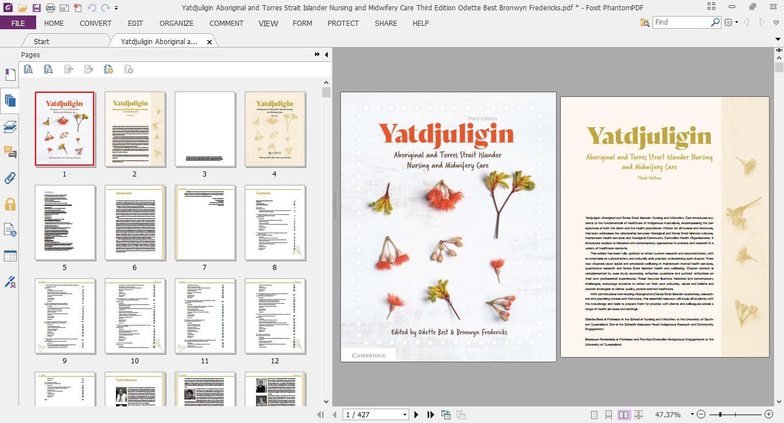Open the FORM ribbon tab
This screenshot has height=423, width=784.
point(302,23)
